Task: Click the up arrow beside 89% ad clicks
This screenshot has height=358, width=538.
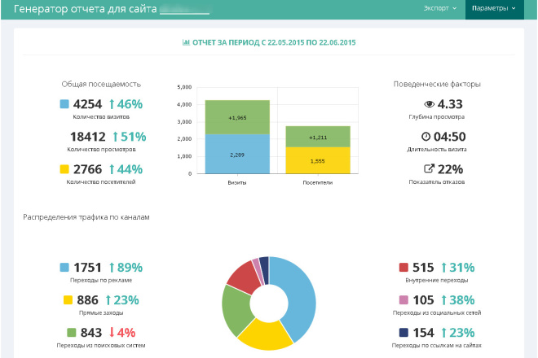Action: coord(112,267)
